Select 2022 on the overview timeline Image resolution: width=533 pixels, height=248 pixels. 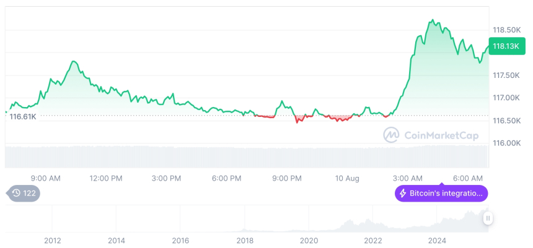coord(372,240)
